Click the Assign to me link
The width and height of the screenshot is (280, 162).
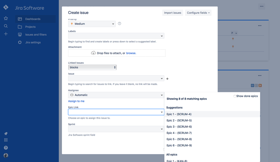tap(76, 101)
